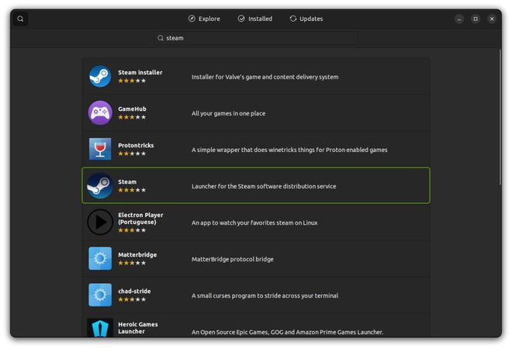The image size is (512, 349).
Task: Open the Steam installer title
Action: click(140, 72)
